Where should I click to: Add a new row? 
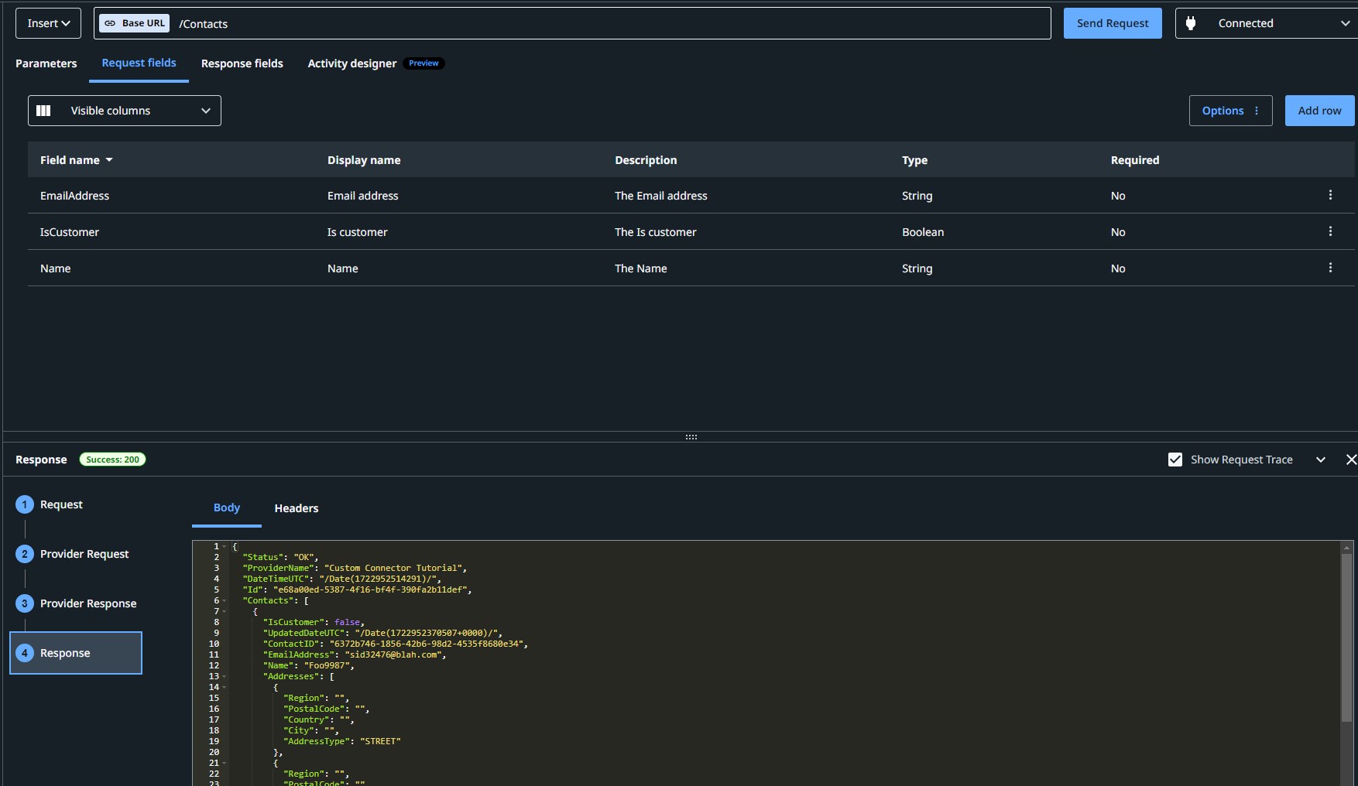[1320, 111]
